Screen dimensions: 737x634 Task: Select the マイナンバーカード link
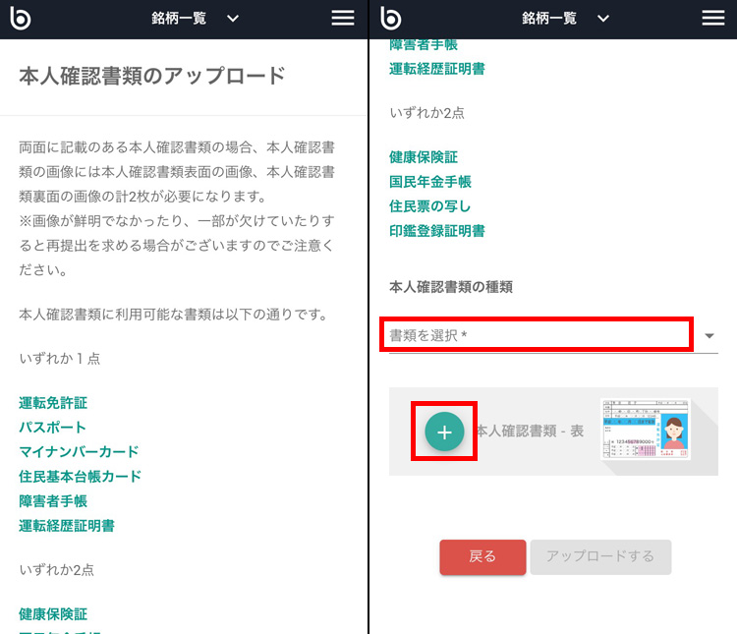79,452
